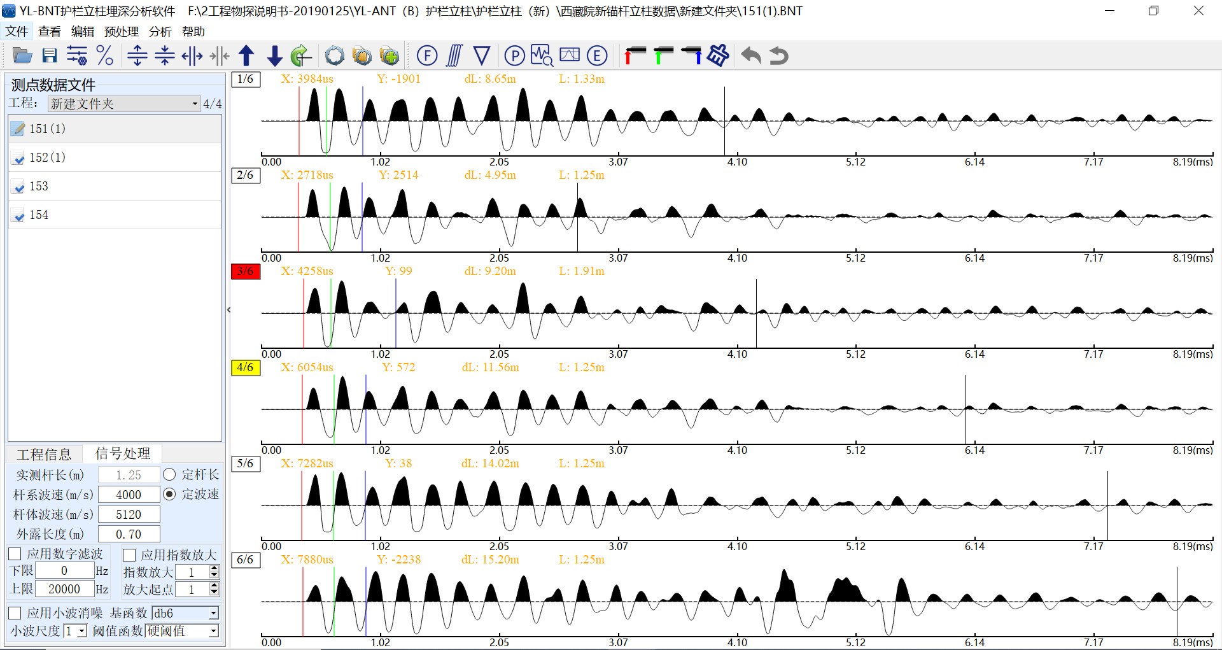Click the save floppy disk icon
This screenshot has height=650, width=1222.
click(50, 56)
